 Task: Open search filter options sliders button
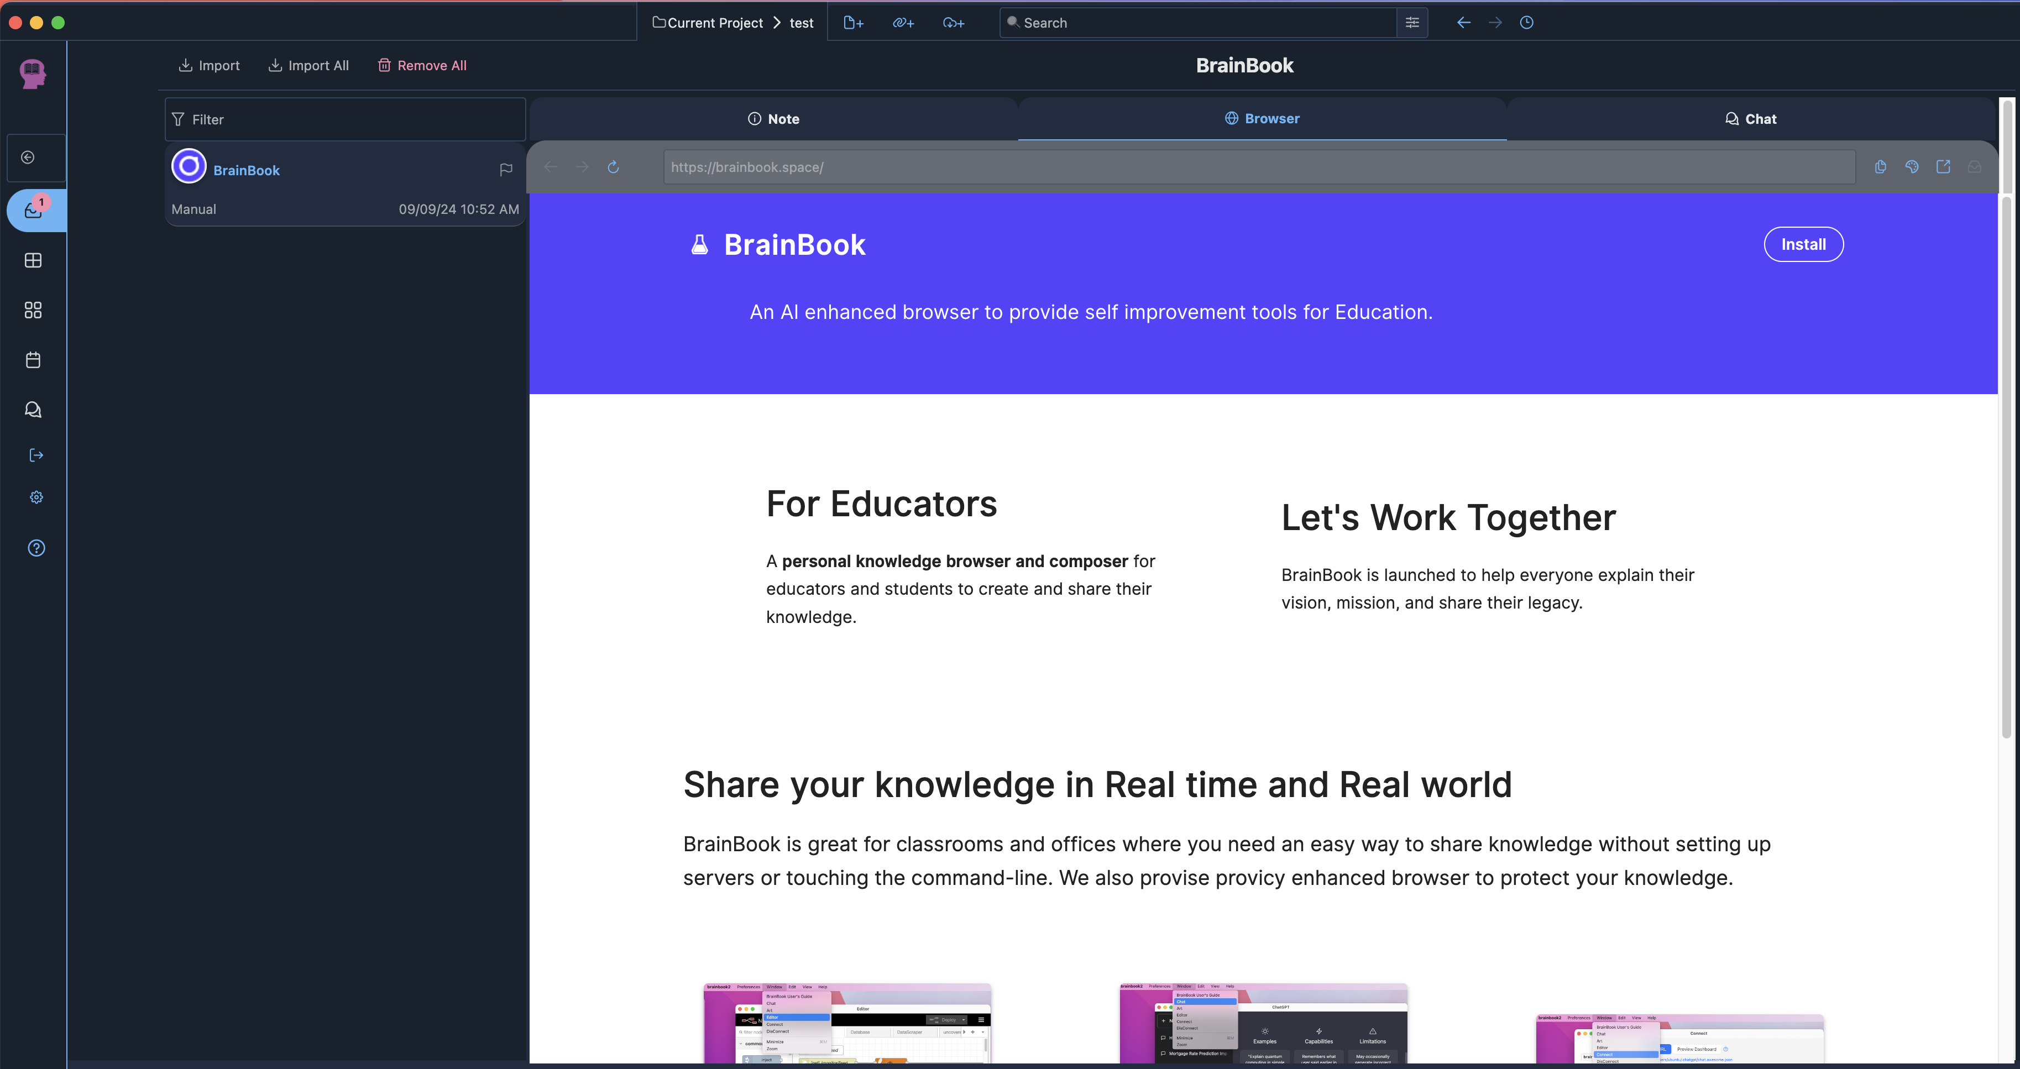(x=1412, y=23)
